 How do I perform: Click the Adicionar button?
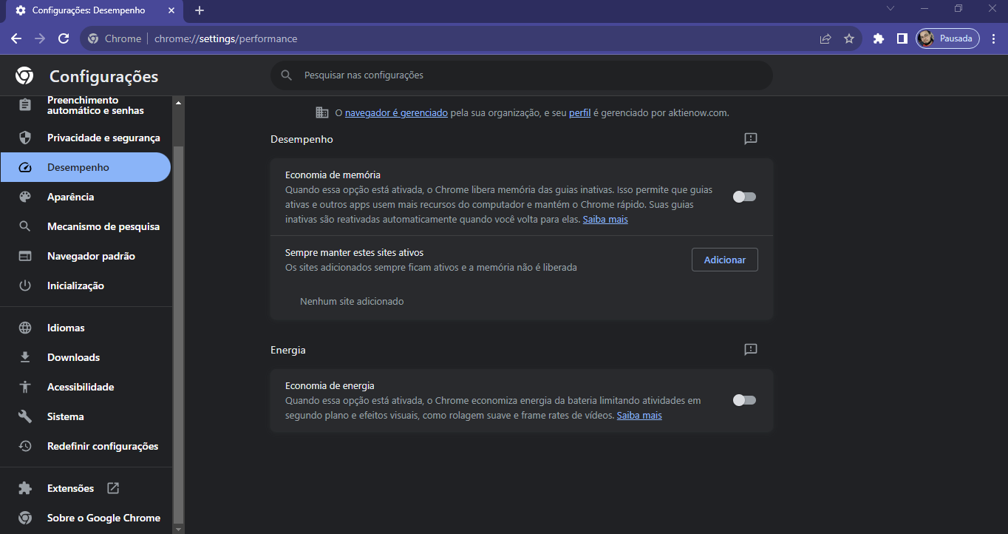(724, 260)
